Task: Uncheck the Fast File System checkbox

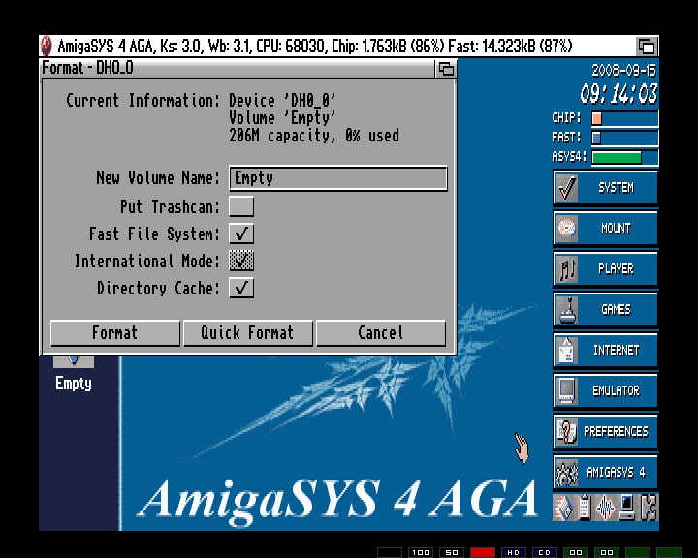Action: pyautogui.click(x=241, y=233)
